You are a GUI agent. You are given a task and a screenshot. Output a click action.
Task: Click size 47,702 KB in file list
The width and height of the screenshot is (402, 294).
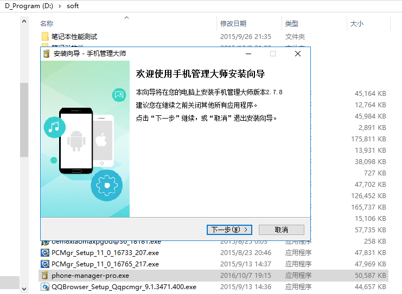[371, 184]
